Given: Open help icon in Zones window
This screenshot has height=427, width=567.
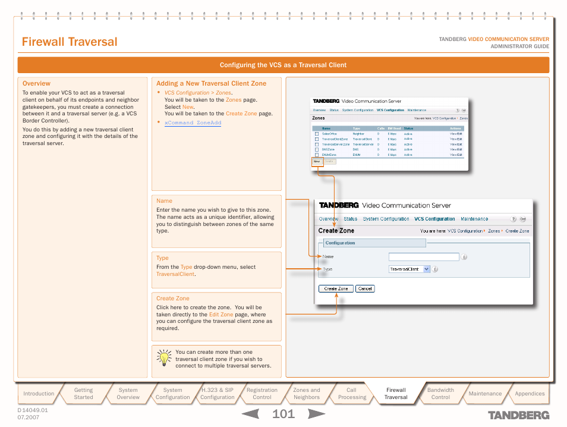Looking at the screenshot, I should 458,111.
